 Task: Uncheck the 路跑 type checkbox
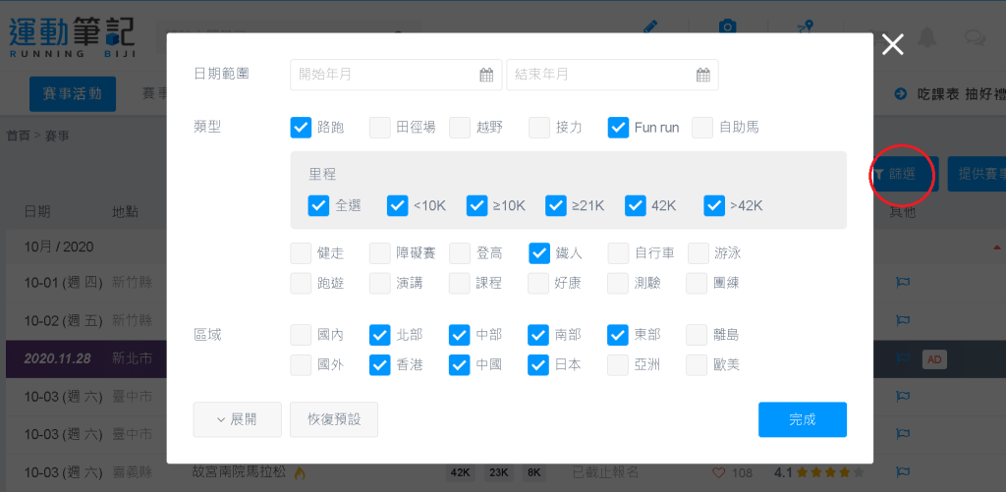click(302, 127)
